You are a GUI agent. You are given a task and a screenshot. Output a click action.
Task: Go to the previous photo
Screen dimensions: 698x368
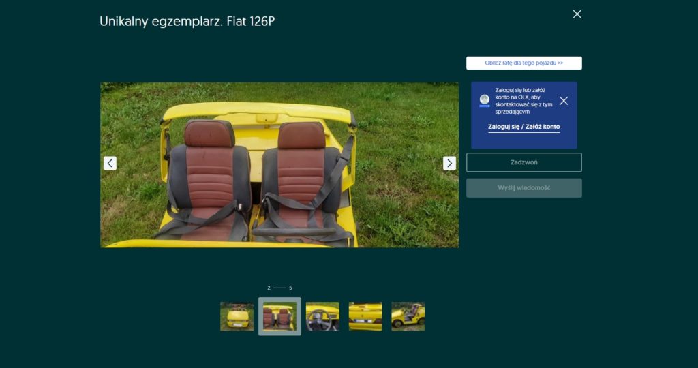(110, 164)
